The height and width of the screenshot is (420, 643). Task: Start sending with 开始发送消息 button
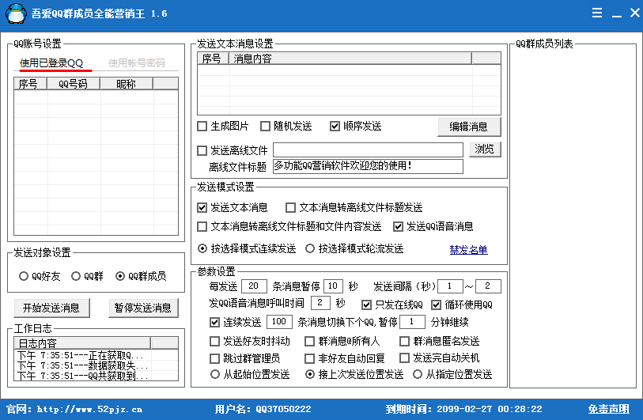click(51, 308)
